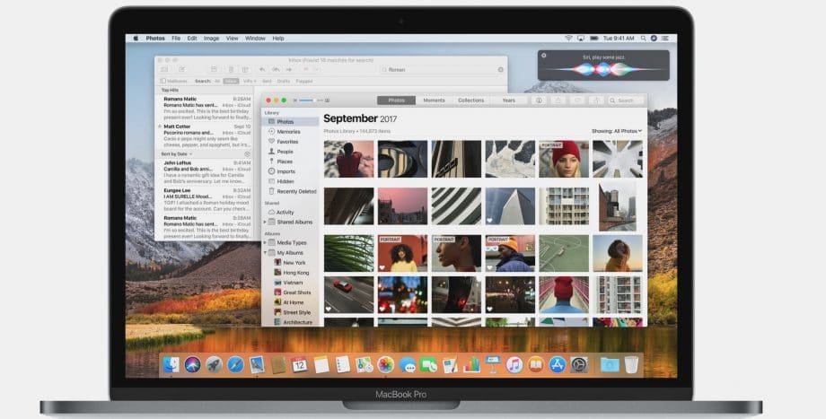Select Memories in Photos sidebar
The image size is (826, 419).
pyautogui.click(x=290, y=132)
